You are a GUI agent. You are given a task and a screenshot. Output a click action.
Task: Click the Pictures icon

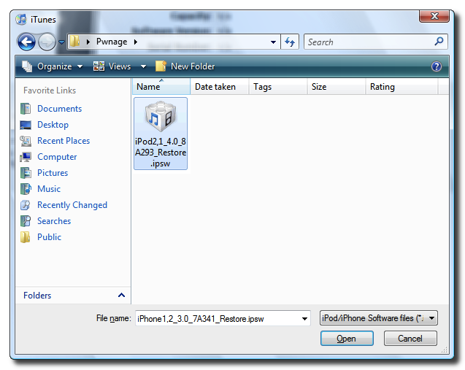coord(26,172)
